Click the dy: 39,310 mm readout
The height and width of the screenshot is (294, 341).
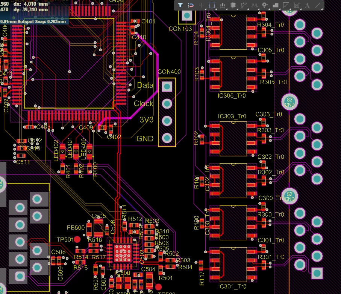pyautogui.click(x=30, y=10)
